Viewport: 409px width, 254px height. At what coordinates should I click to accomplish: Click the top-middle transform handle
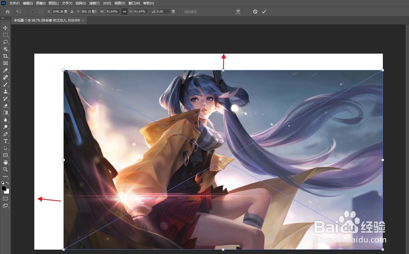pos(223,70)
